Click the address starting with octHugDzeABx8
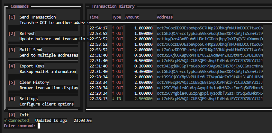 click(x=210, y=39)
